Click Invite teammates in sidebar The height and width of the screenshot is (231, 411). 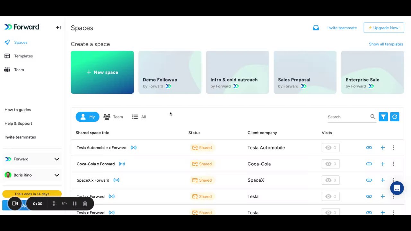[20, 137]
